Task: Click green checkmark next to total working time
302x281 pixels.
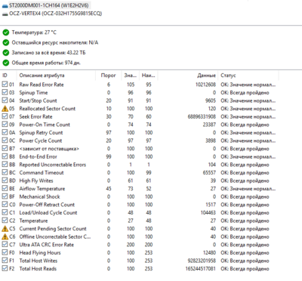Action: tap(6, 63)
